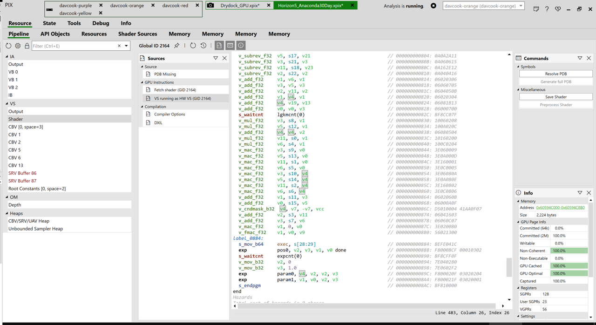
Task: Clear the filter with the X icon
Action: pyautogui.click(x=119, y=46)
